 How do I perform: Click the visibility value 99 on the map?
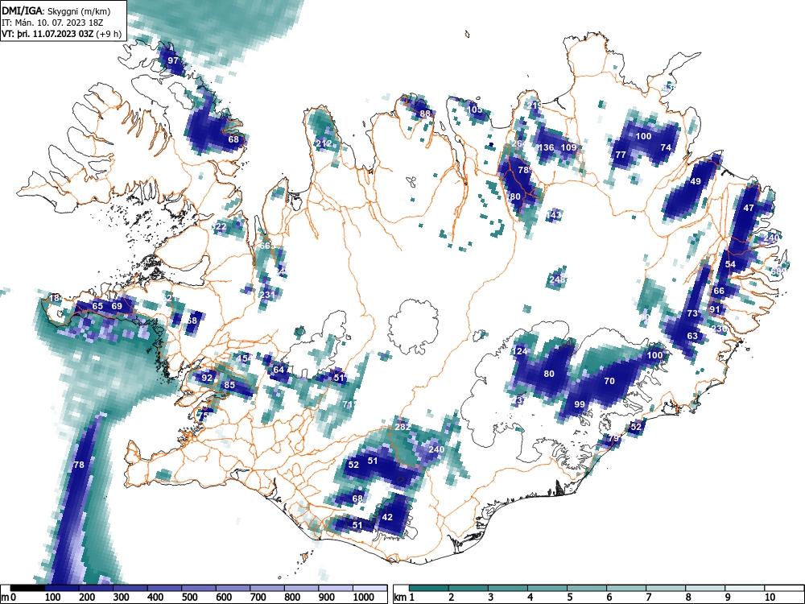579,405
